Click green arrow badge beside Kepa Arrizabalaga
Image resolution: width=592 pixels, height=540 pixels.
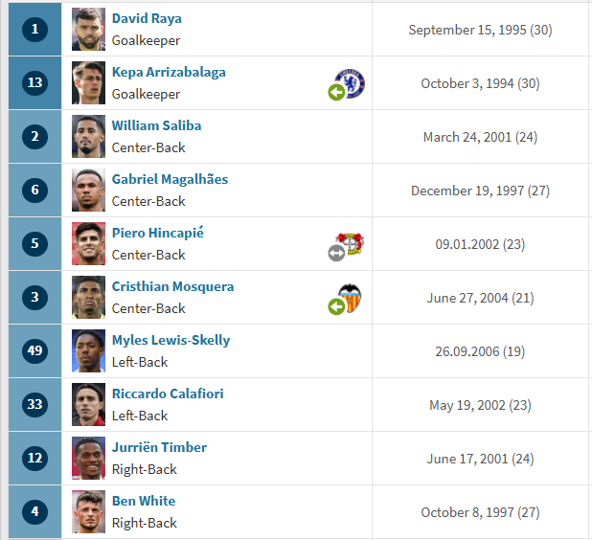(336, 92)
